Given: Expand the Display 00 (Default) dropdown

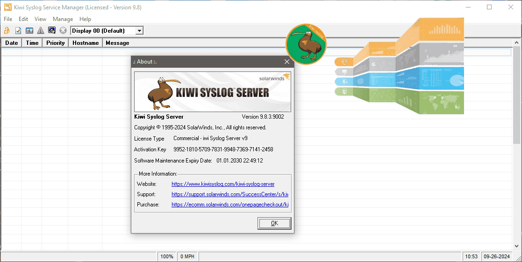Looking at the screenshot, I should (139, 31).
